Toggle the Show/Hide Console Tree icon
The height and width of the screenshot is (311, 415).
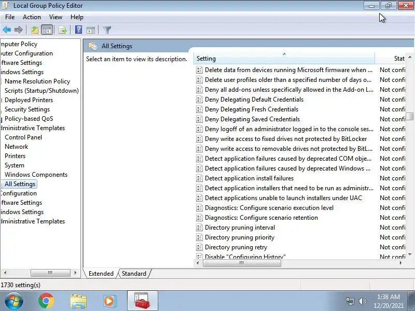pos(47,30)
